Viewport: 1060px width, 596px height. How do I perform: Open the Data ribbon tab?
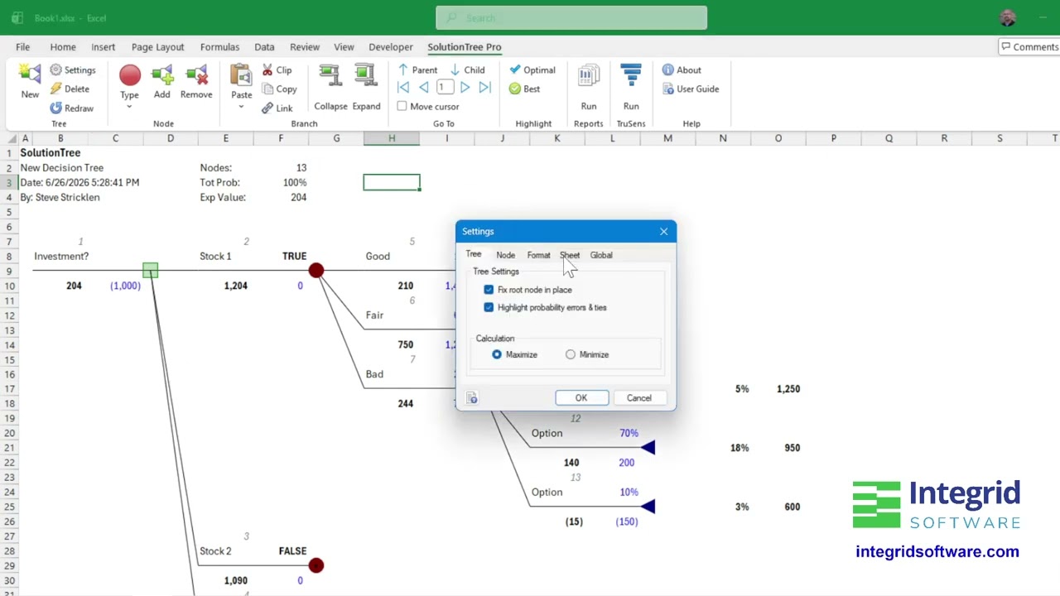point(264,47)
